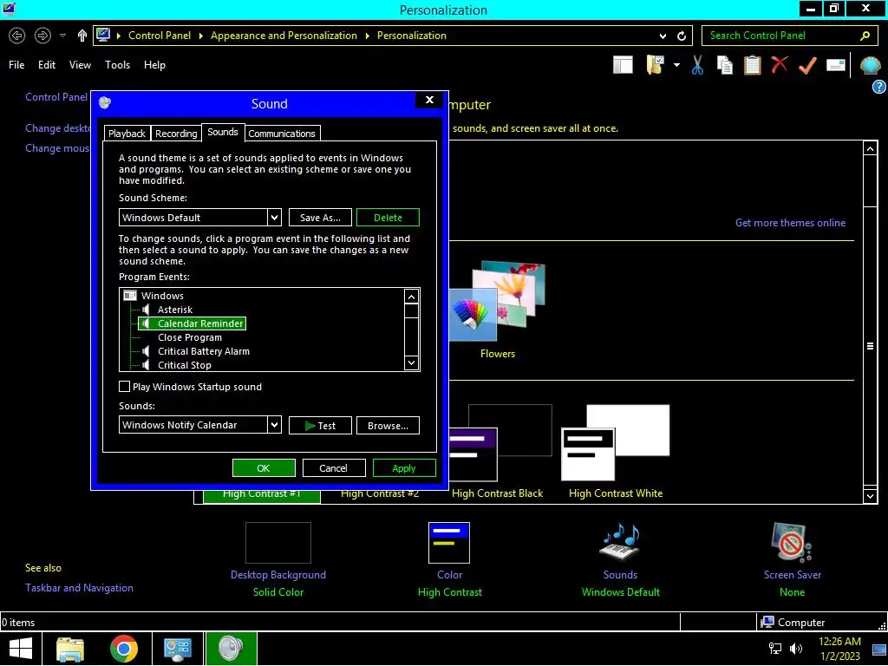
Task: Enable Play Windows Startup sound checkbox
Action: click(x=125, y=387)
